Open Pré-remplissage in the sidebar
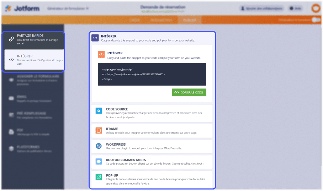323x191 pixels. [x=33, y=115]
